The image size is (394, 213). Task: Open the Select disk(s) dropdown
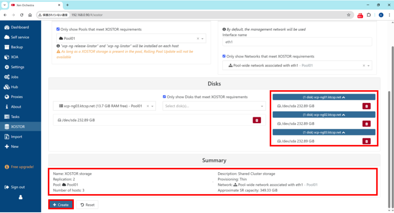[x=214, y=106]
